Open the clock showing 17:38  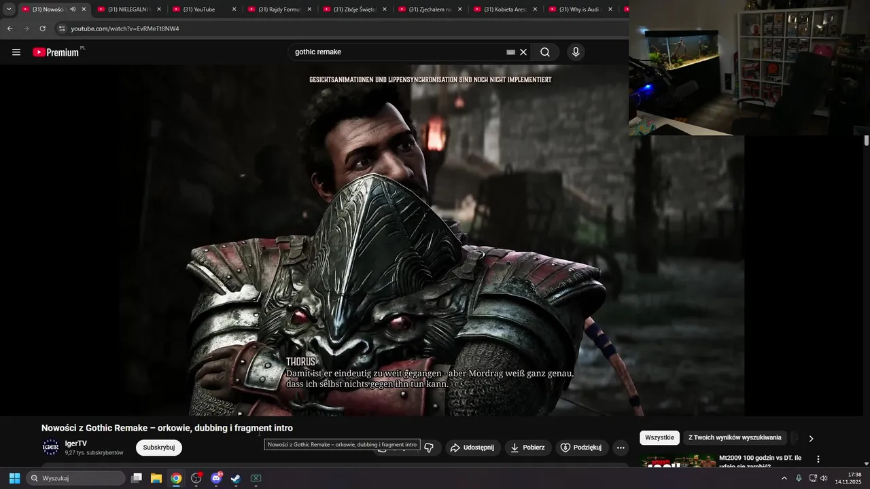pyautogui.click(x=850, y=478)
